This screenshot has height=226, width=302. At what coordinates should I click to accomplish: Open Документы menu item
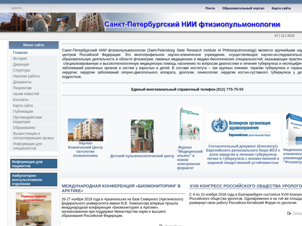point(34,82)
